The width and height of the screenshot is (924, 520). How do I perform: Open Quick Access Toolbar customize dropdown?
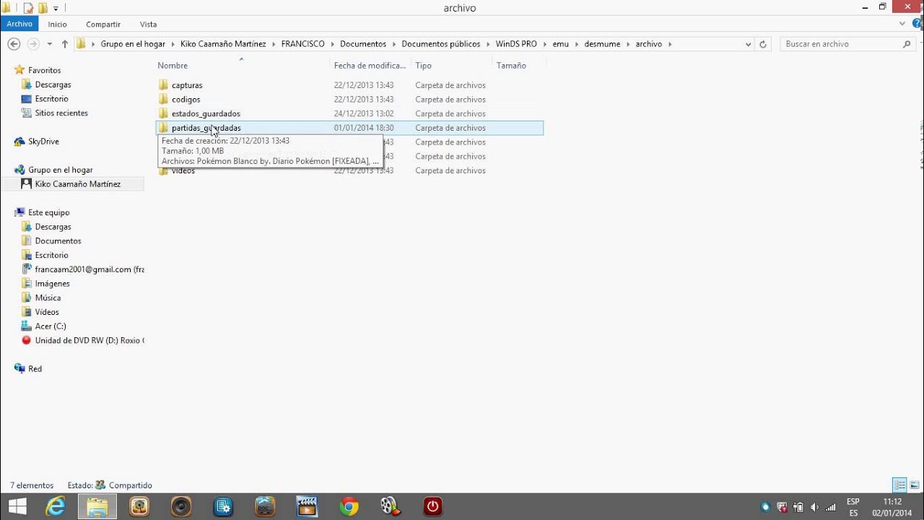pos(56,8)
